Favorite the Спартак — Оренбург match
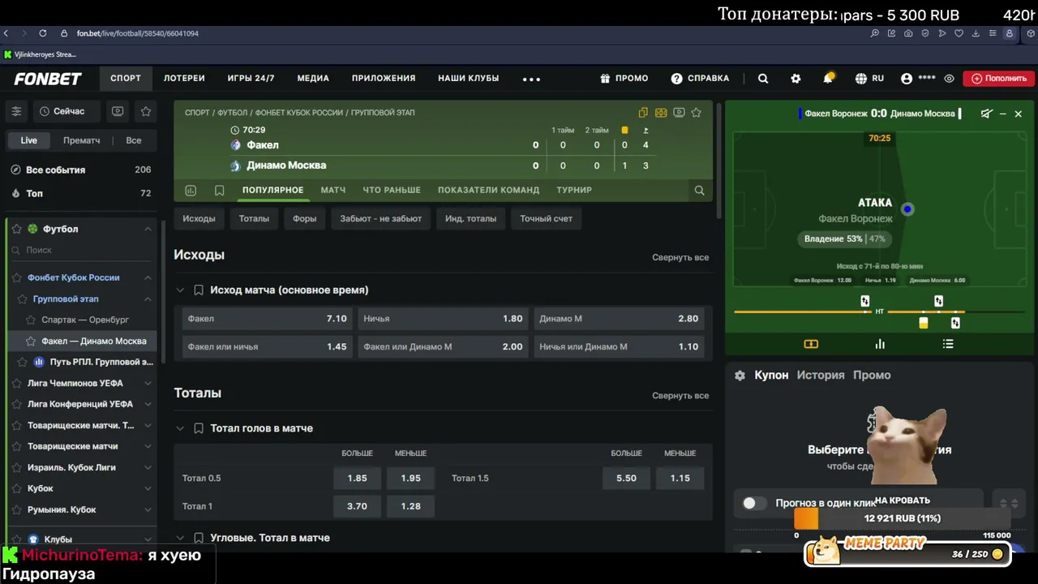This screenshot has width=1038, height=584. [x=31, y=320]
